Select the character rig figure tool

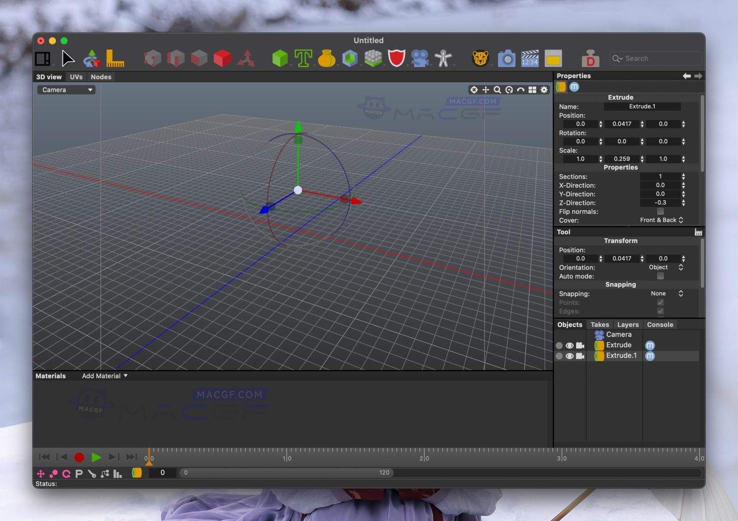tap(443, 58)
